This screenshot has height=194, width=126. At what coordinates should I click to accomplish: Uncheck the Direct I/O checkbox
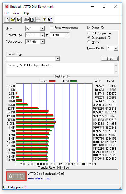point(88,27)
